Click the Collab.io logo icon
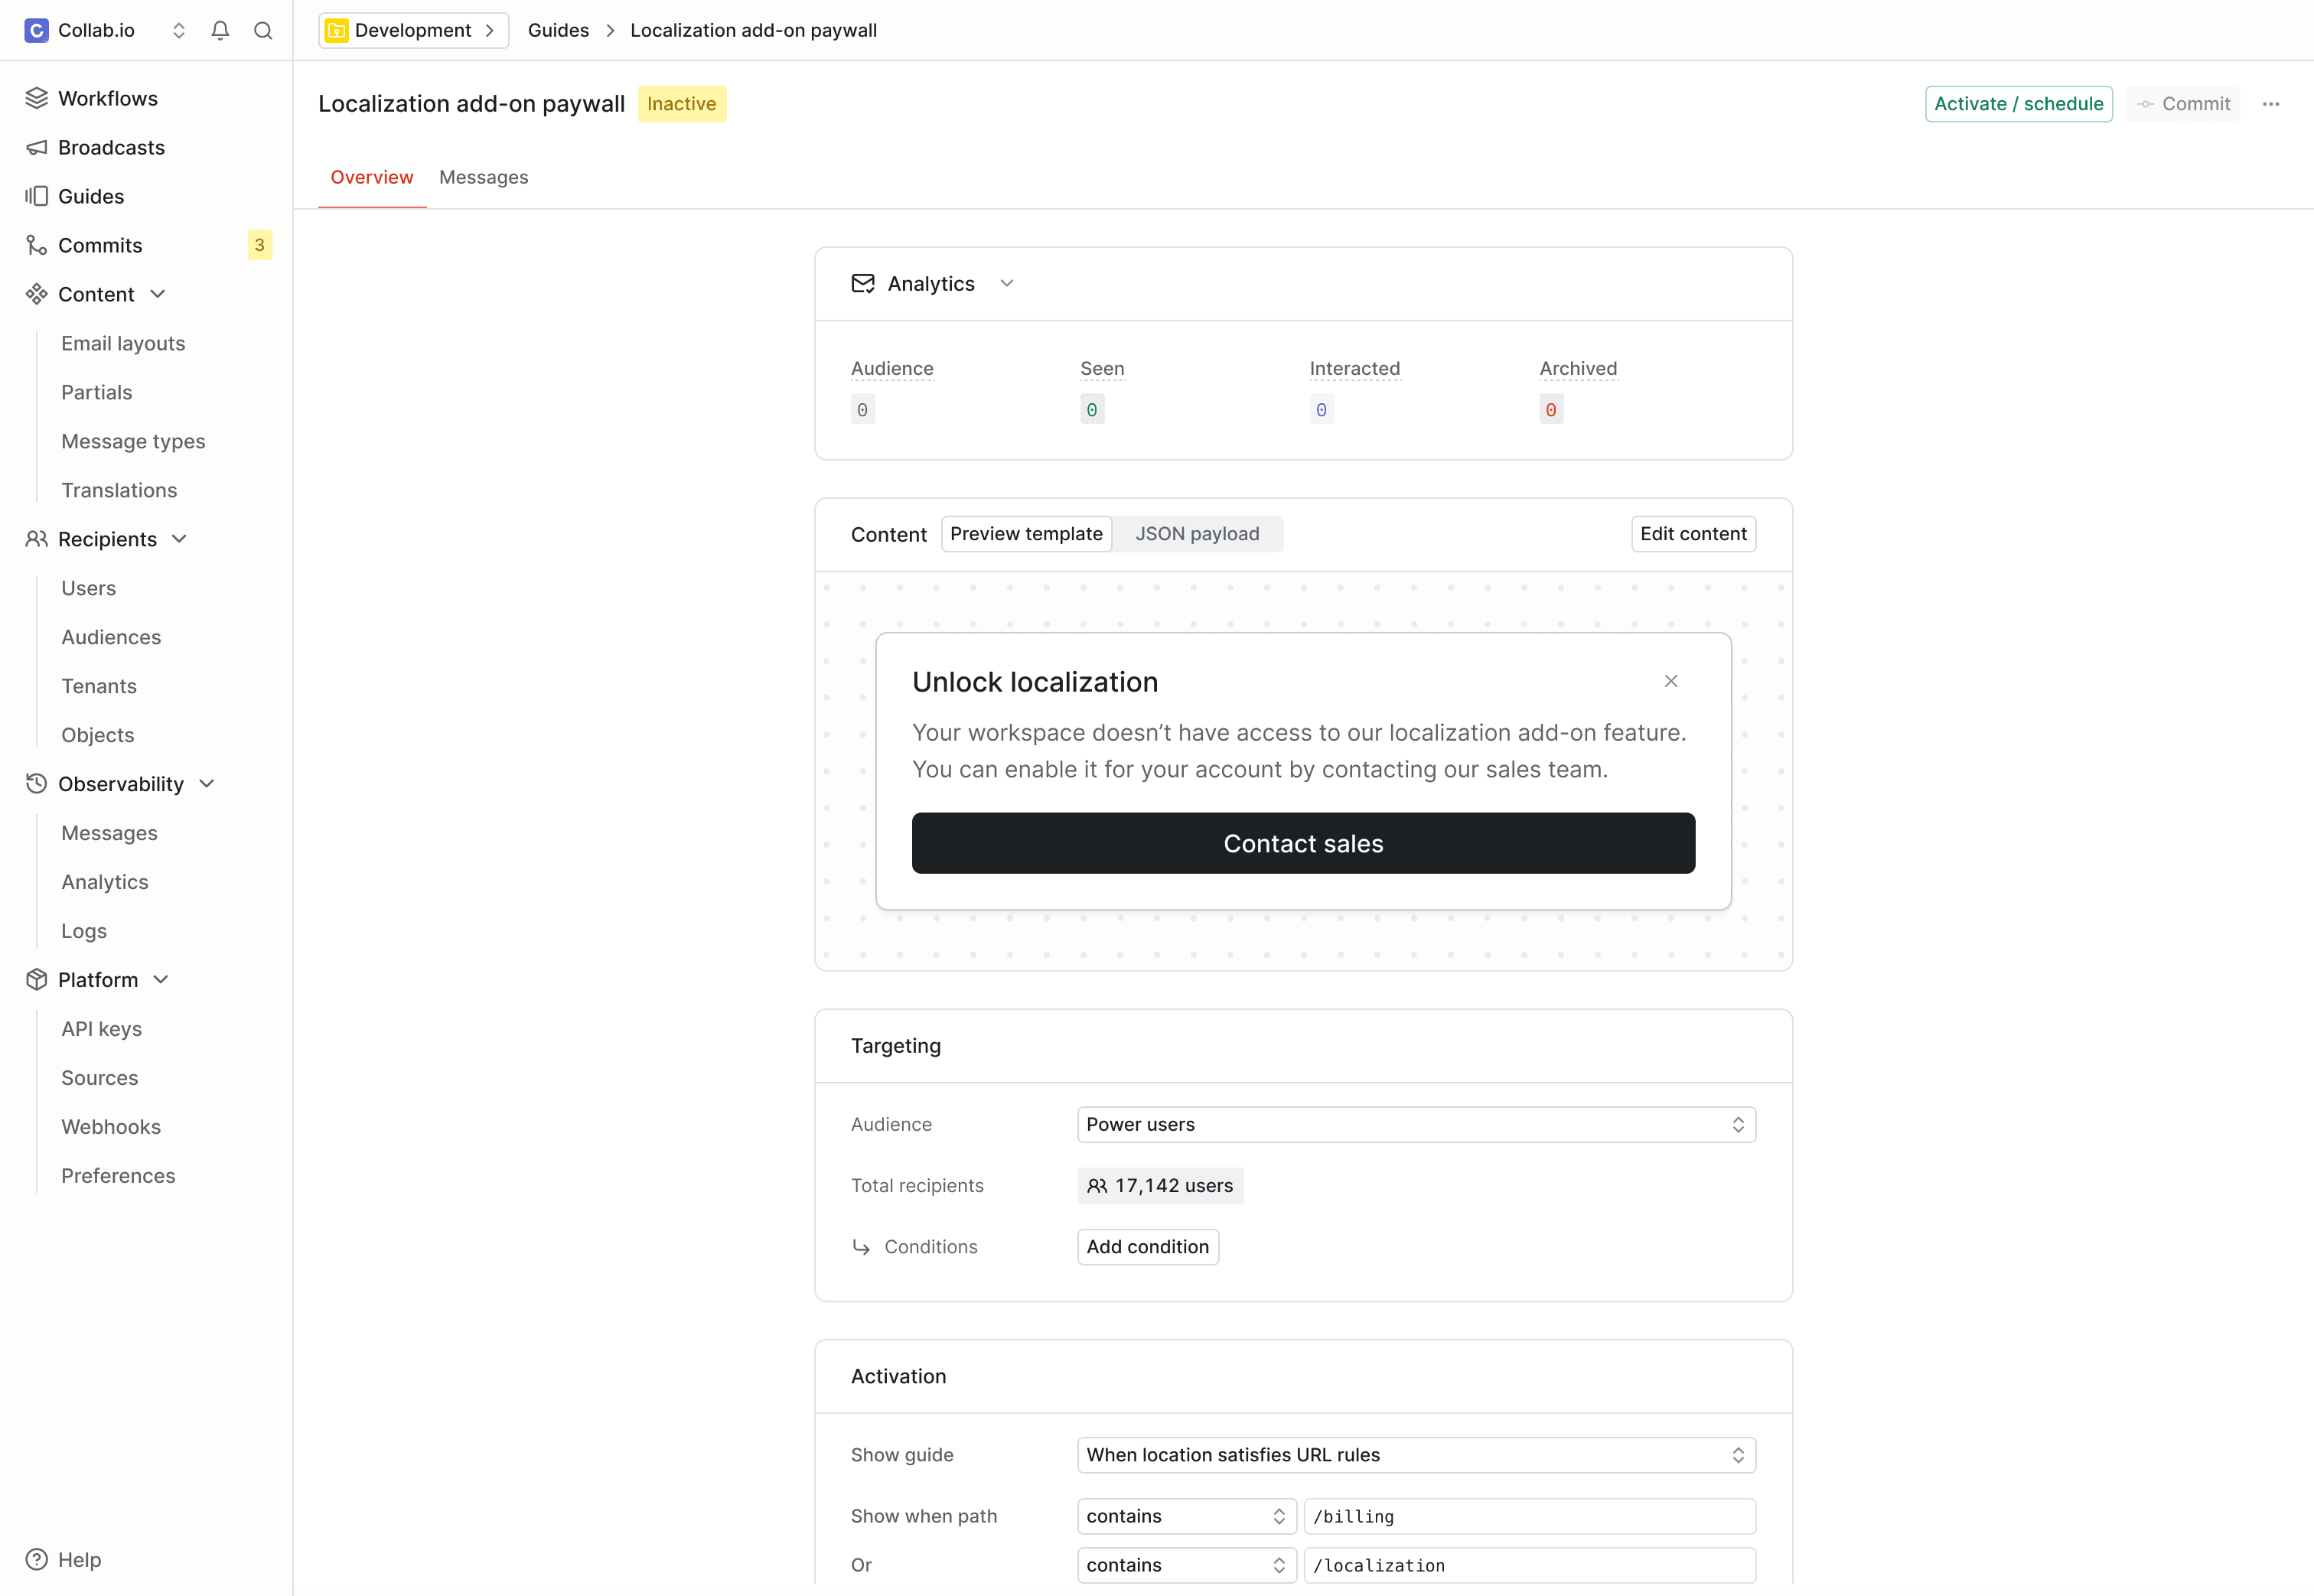 [x=36, y=30]
